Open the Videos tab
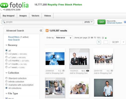Screen dimensions: 126x99 (48, 16)
